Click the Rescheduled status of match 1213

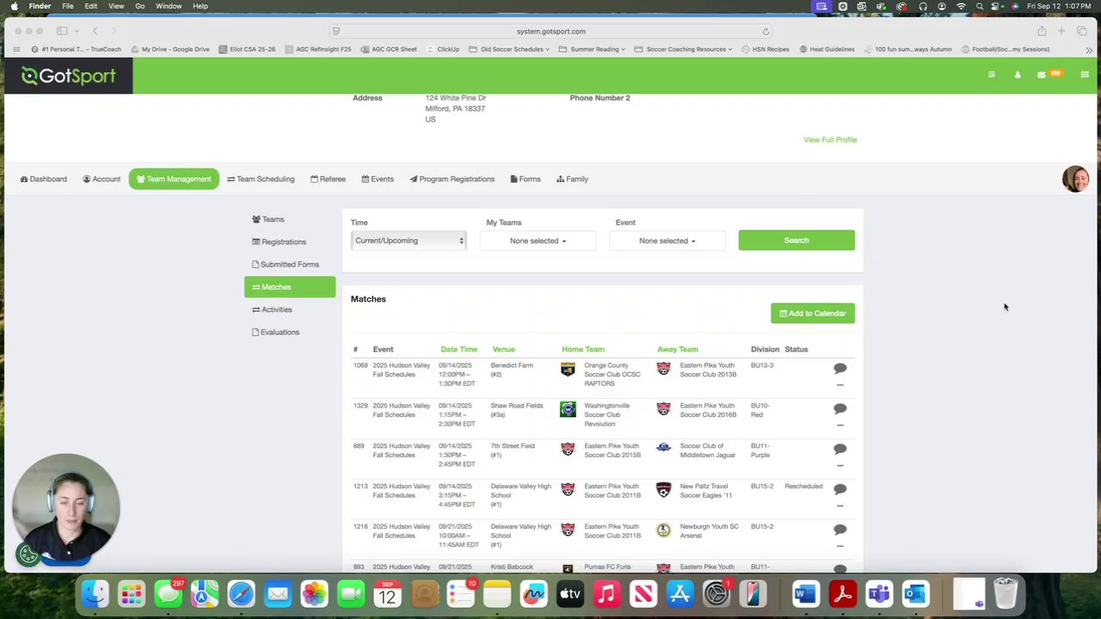click(803, 487)
